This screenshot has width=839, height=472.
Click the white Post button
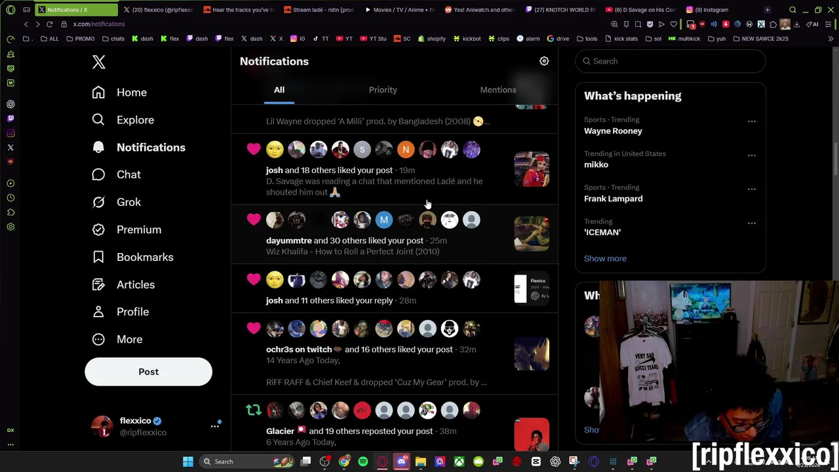[148, 372]
